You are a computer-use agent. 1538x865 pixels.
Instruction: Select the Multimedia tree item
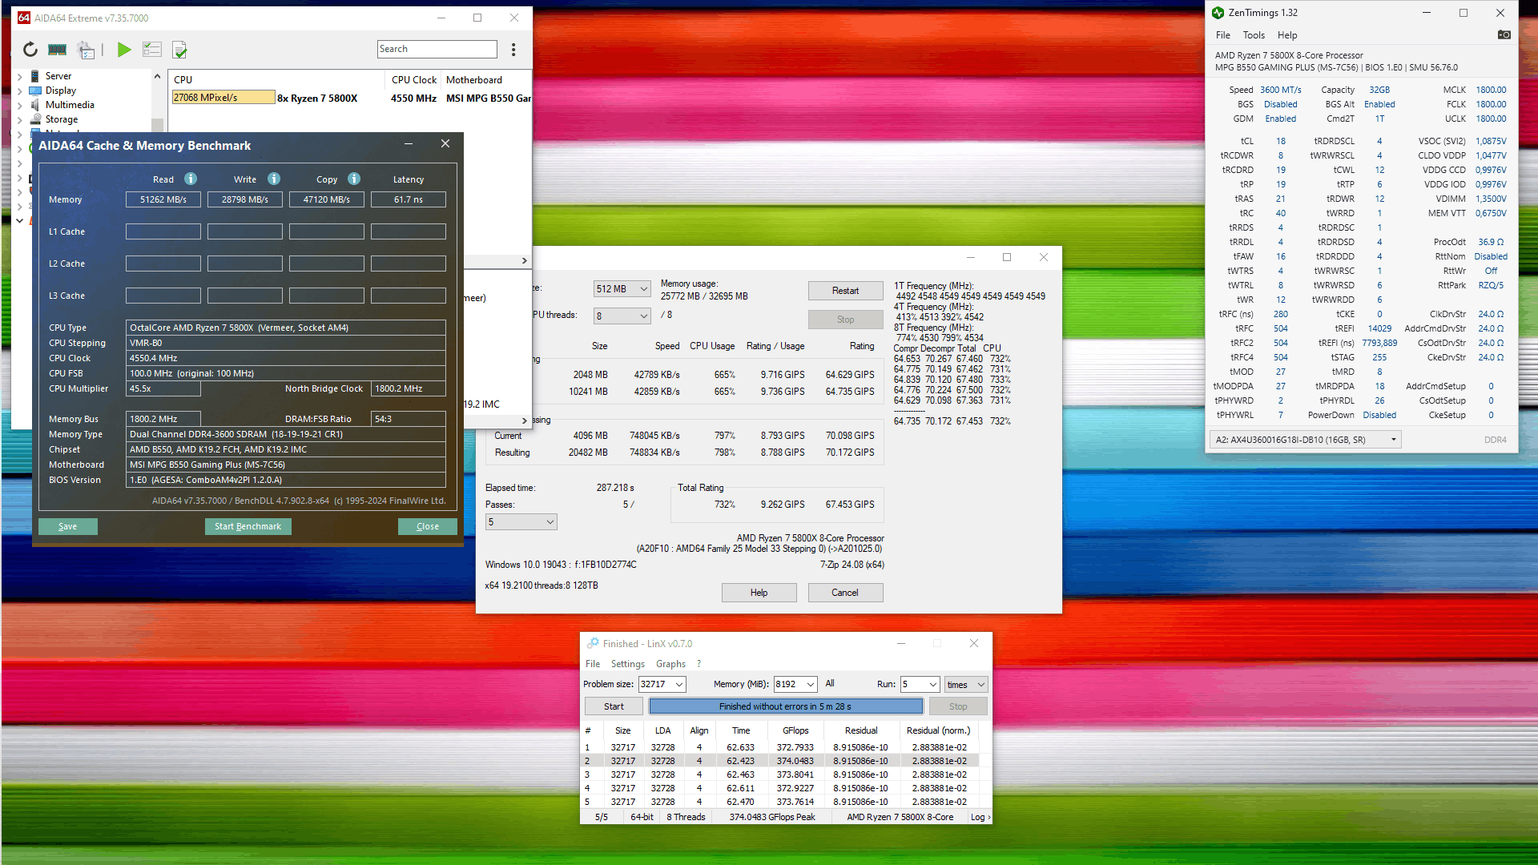pyautogui.click(x=70, y=105)
